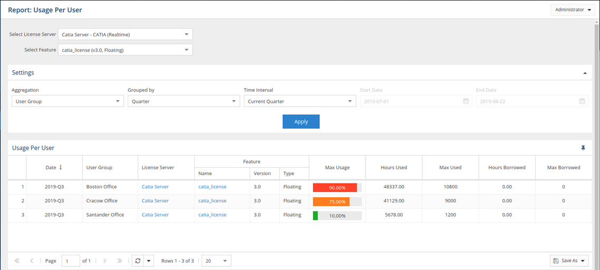Open Catia Server link in Santander Office row
600x270 pixels.
coord(155,215)
